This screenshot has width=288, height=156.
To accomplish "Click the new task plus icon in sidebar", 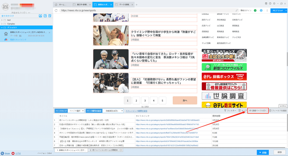I will (45, 16).
